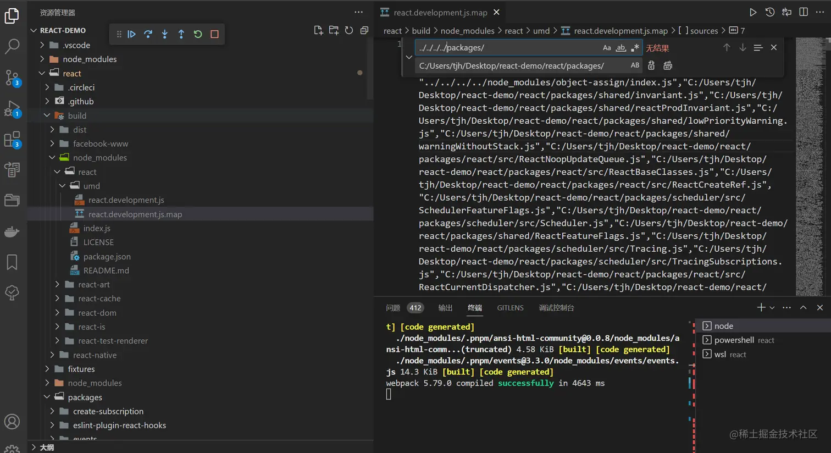Image resolution: width=831 pixels, height=453 pixels.
Task: Open the new terminal profile dropdown
Action: tap(772, 308)
